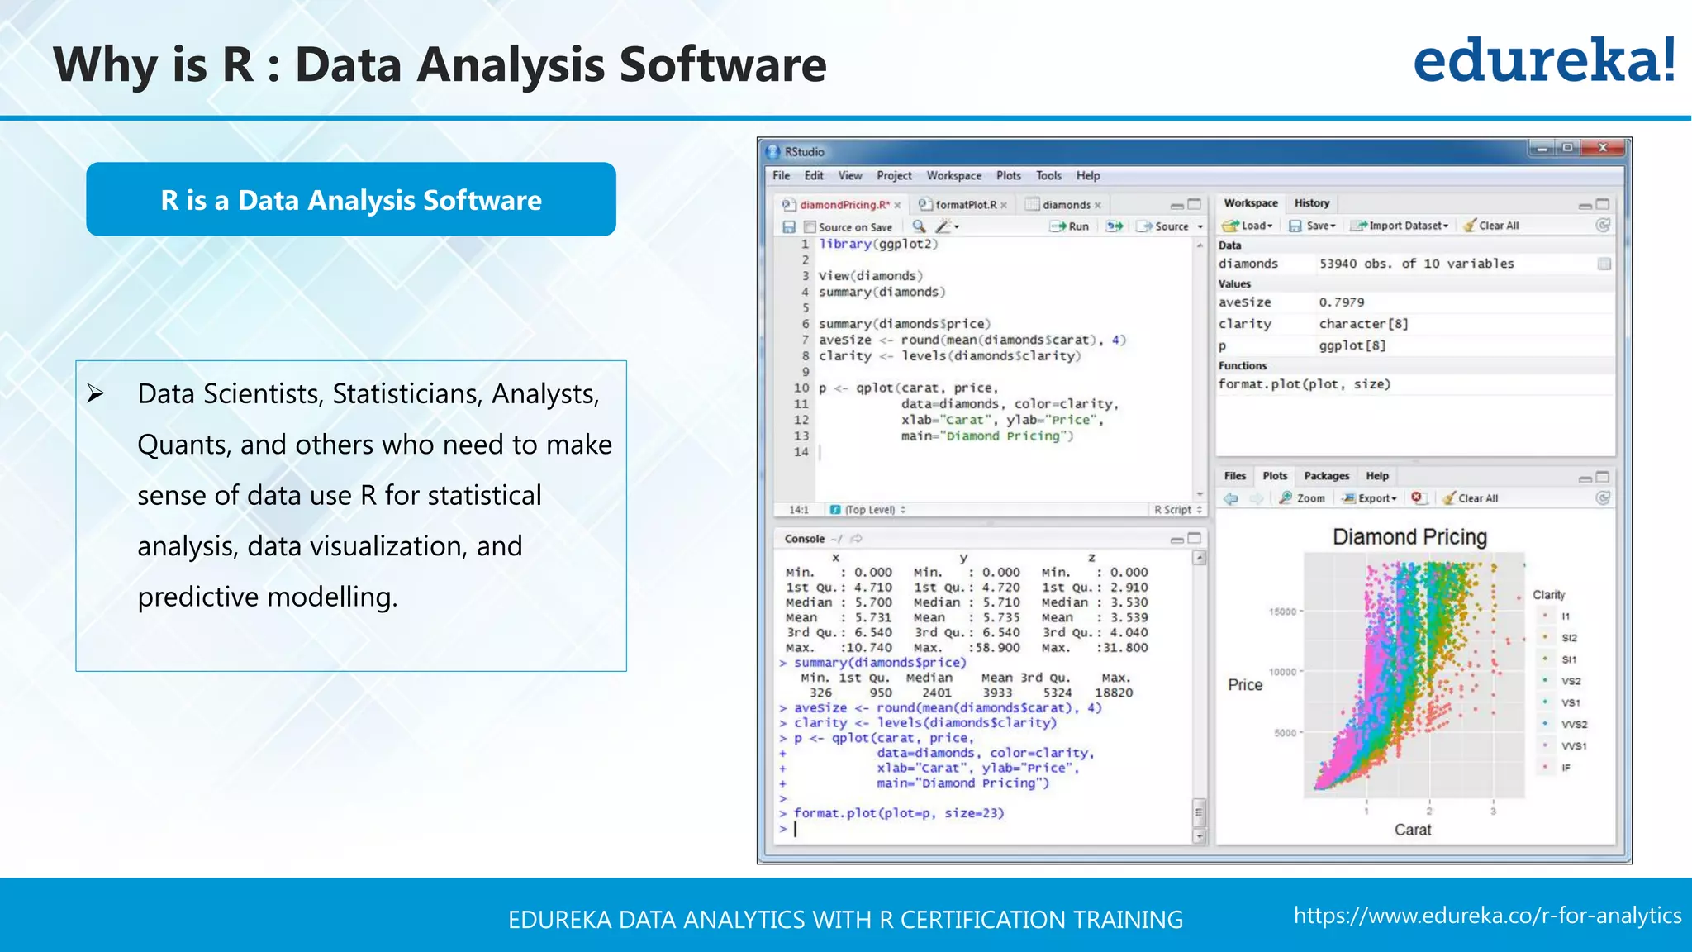Screen dimensions: 1692x952
Task: Click the console input prompt line
Action: click(x=983, y=829)
